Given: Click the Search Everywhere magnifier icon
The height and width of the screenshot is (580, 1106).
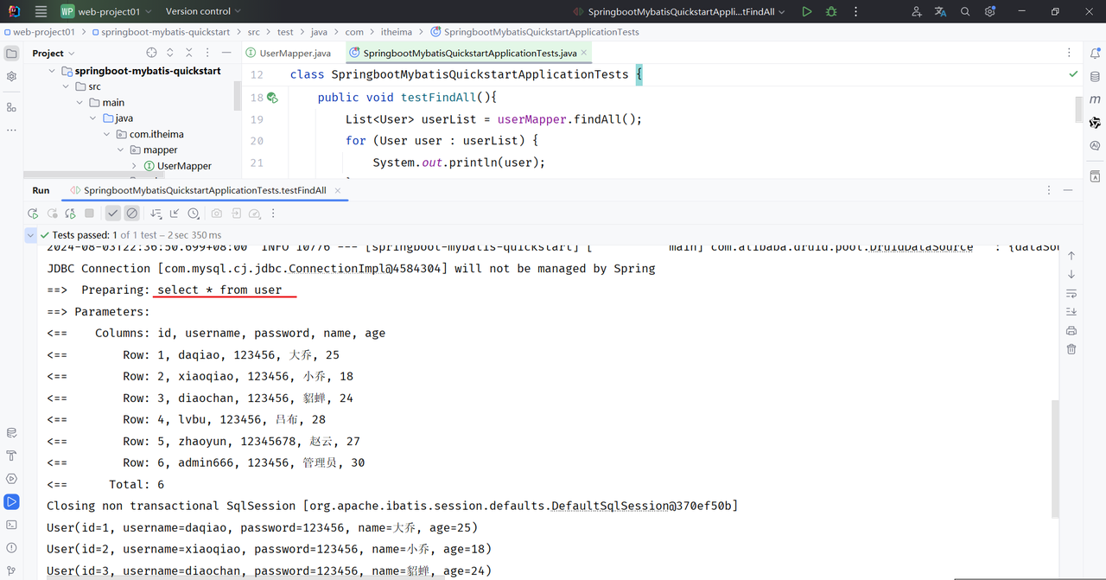Looking at the screenshot, I should point(965,12).
